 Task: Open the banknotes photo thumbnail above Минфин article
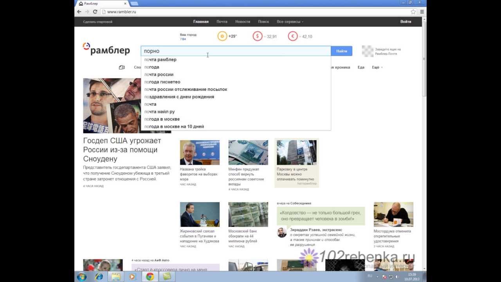pyautogui.click(x=248, y=152)
